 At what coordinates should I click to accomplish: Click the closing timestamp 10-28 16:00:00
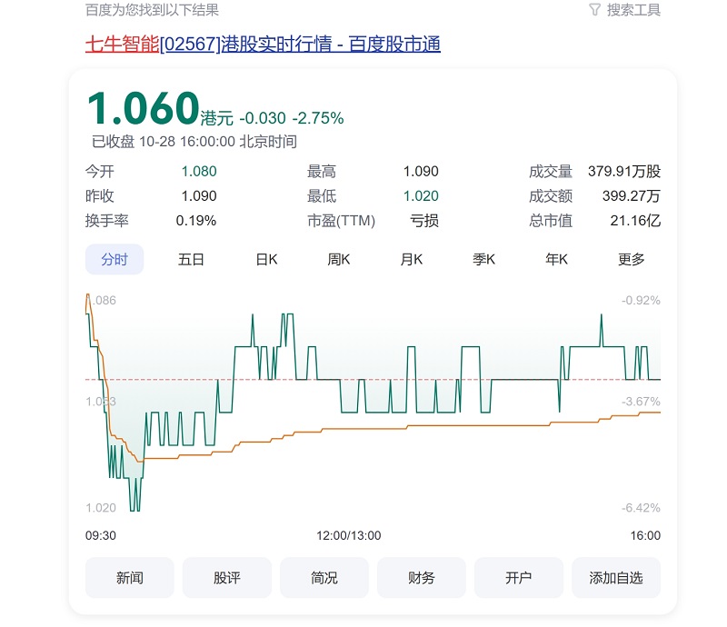(x=187, y=142)
